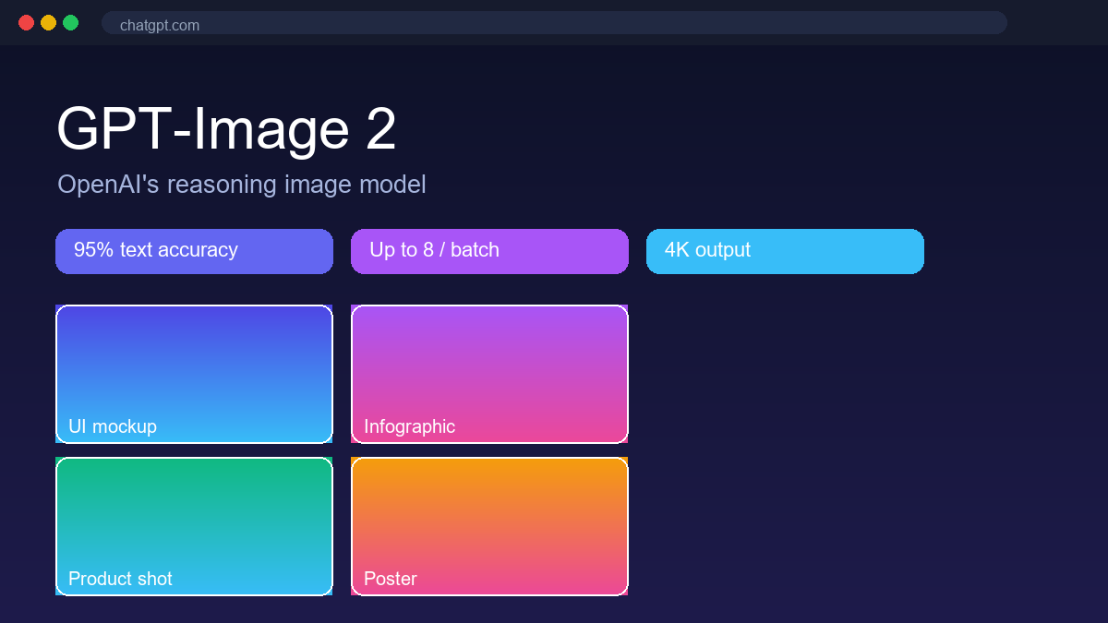Click the red close window button
The width and height of the screenshot is (1108, 623).
(26, 23)
